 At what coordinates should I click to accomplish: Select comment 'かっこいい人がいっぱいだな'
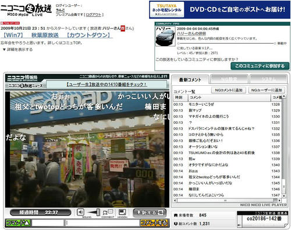(228, 183)
